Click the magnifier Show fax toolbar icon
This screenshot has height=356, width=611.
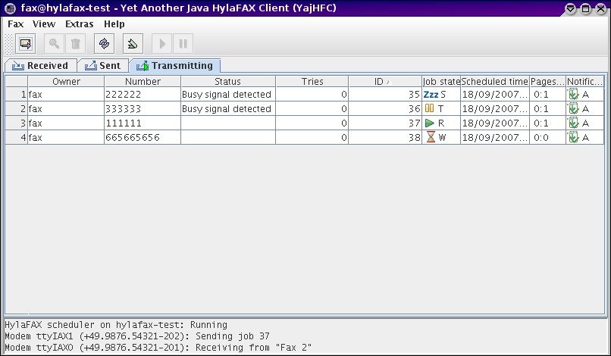54,44
